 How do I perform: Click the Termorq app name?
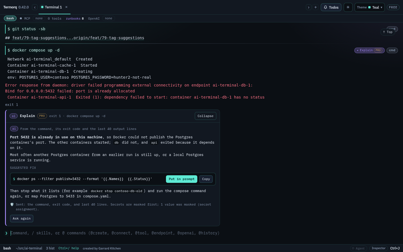10,7
